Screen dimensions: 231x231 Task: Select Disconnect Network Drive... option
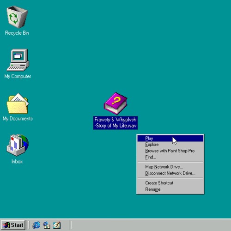(170, 173)
